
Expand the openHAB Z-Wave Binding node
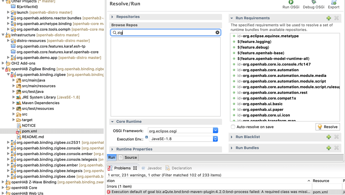point(3,182)
